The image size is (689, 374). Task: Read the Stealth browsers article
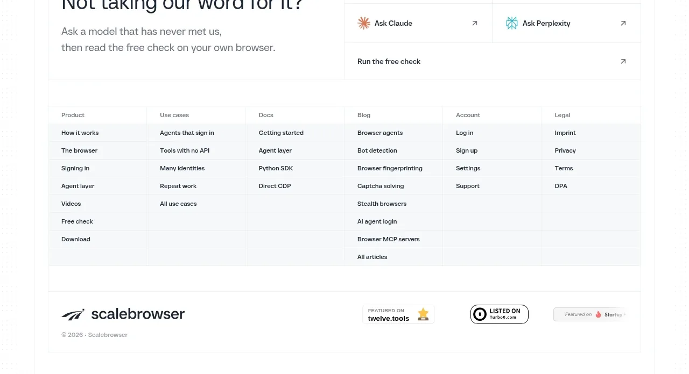(382, 204)
